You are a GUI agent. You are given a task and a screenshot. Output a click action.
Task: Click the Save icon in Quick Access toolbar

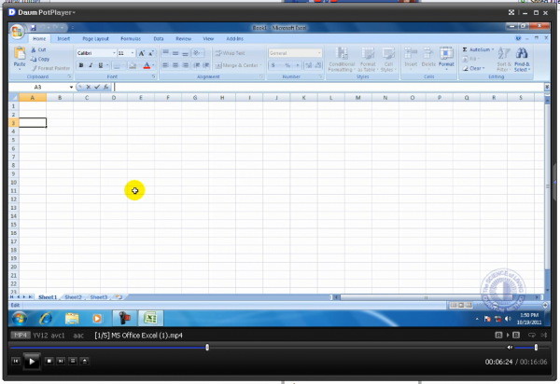(34, 27)
